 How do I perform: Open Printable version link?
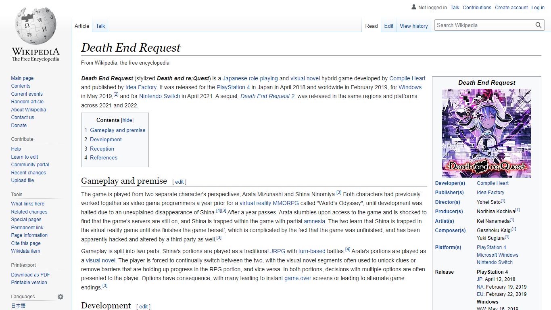pyautogui.click(x=29, y=283)
